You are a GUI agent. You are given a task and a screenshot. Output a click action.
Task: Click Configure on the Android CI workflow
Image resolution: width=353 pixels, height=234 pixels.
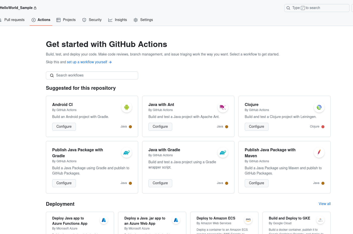tap(64, 127)
